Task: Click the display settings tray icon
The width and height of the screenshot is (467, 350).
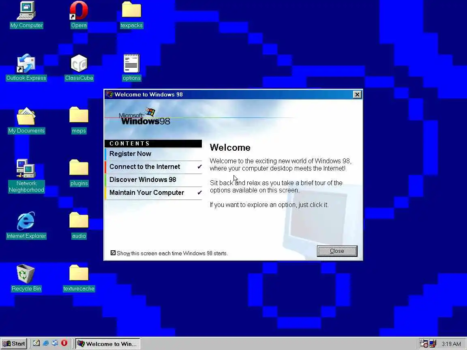Action: point(433,344)
